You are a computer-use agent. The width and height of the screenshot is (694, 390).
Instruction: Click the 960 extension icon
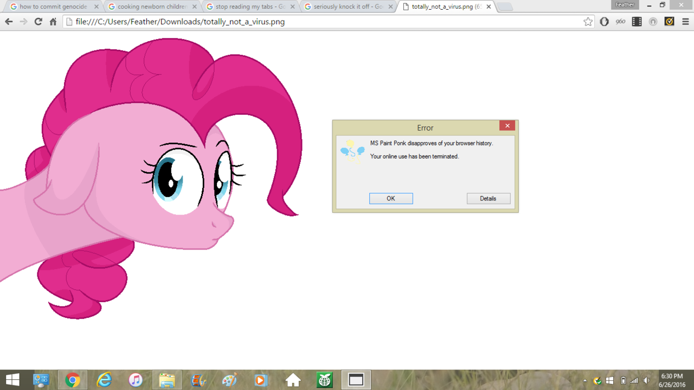[621, 22]
